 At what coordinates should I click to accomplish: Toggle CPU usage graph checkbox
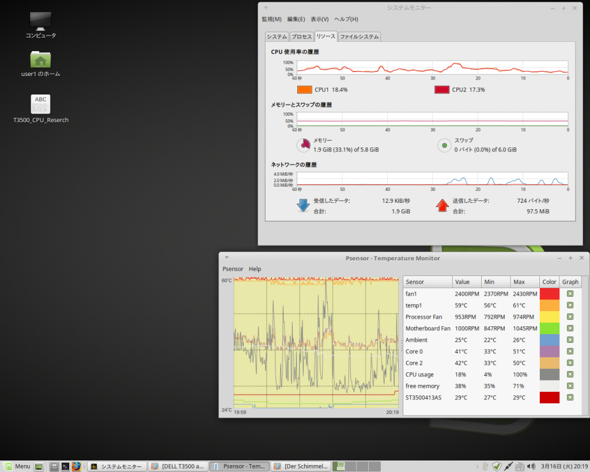570,375
